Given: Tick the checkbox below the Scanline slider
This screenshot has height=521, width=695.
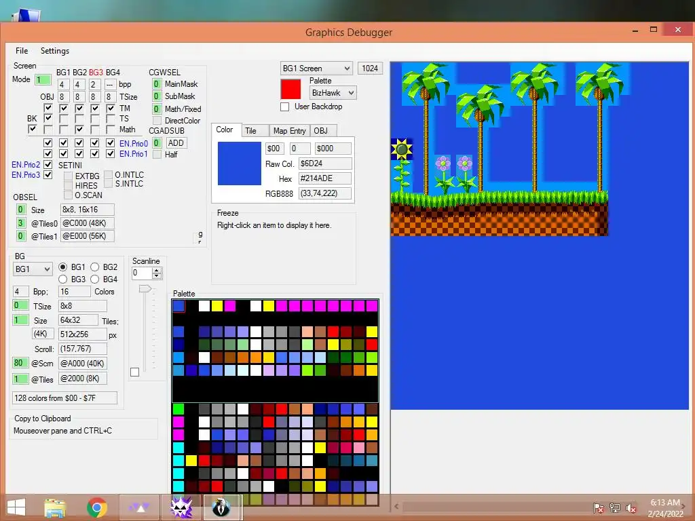Looking at the screenshot, I should click(x=135, y=372).
